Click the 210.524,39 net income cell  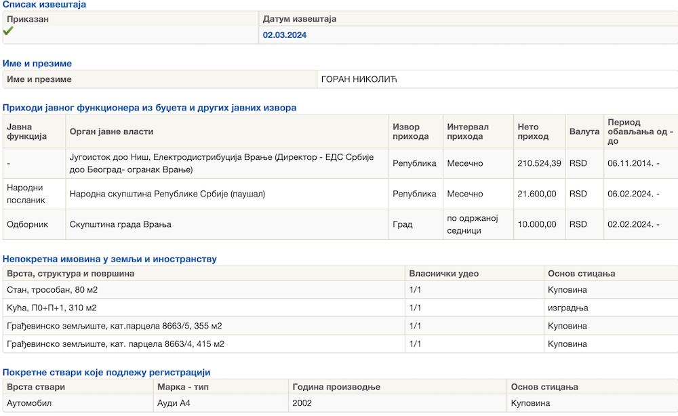(539, 163)
